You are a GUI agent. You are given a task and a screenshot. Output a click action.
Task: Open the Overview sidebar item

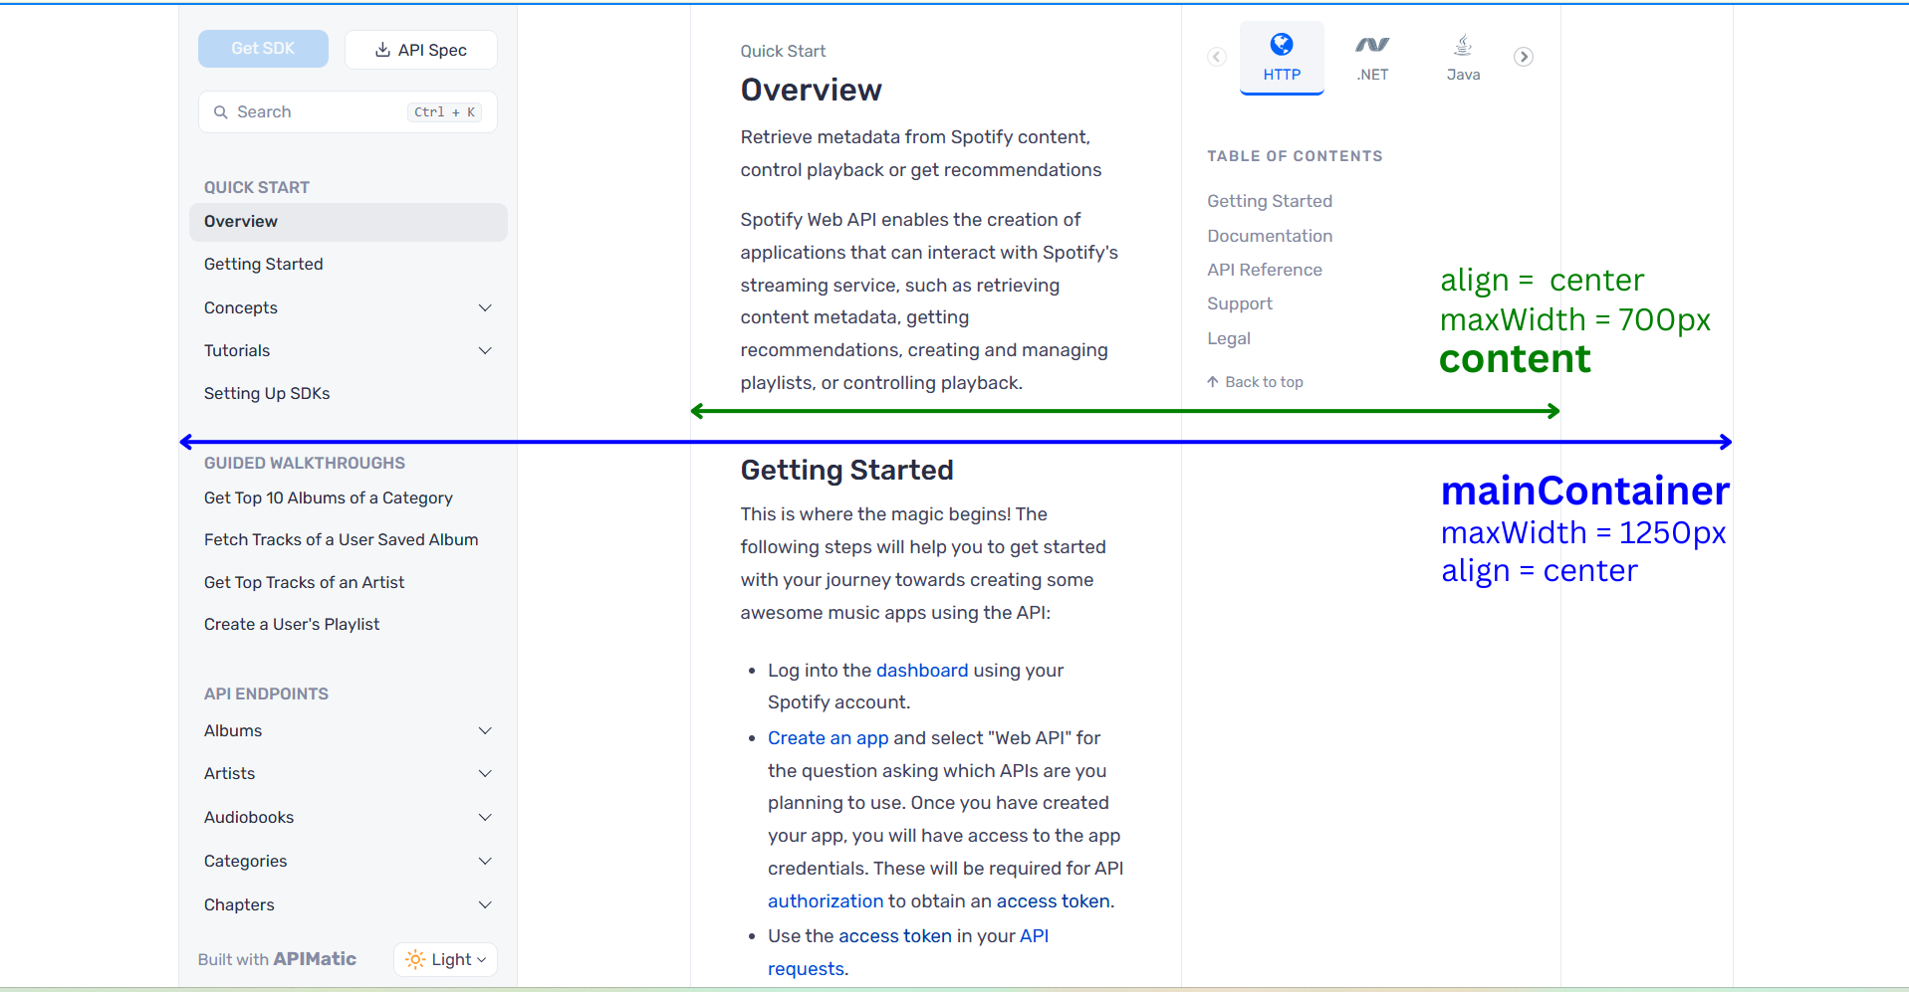[x=348, y=222]
